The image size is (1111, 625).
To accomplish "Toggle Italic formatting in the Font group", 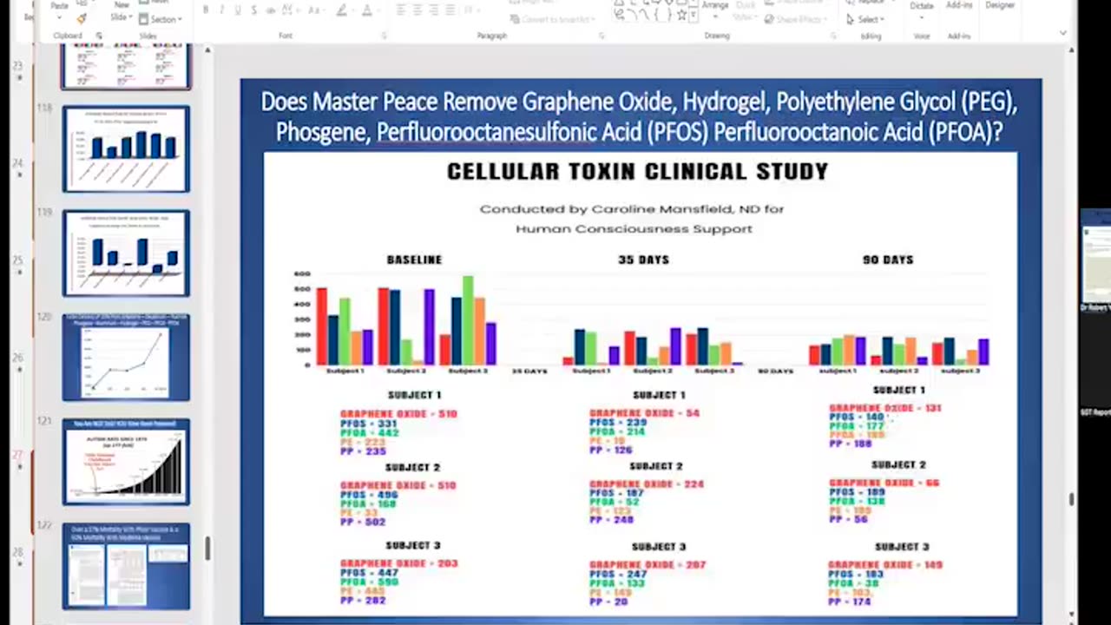I will (x=221, y=10).
